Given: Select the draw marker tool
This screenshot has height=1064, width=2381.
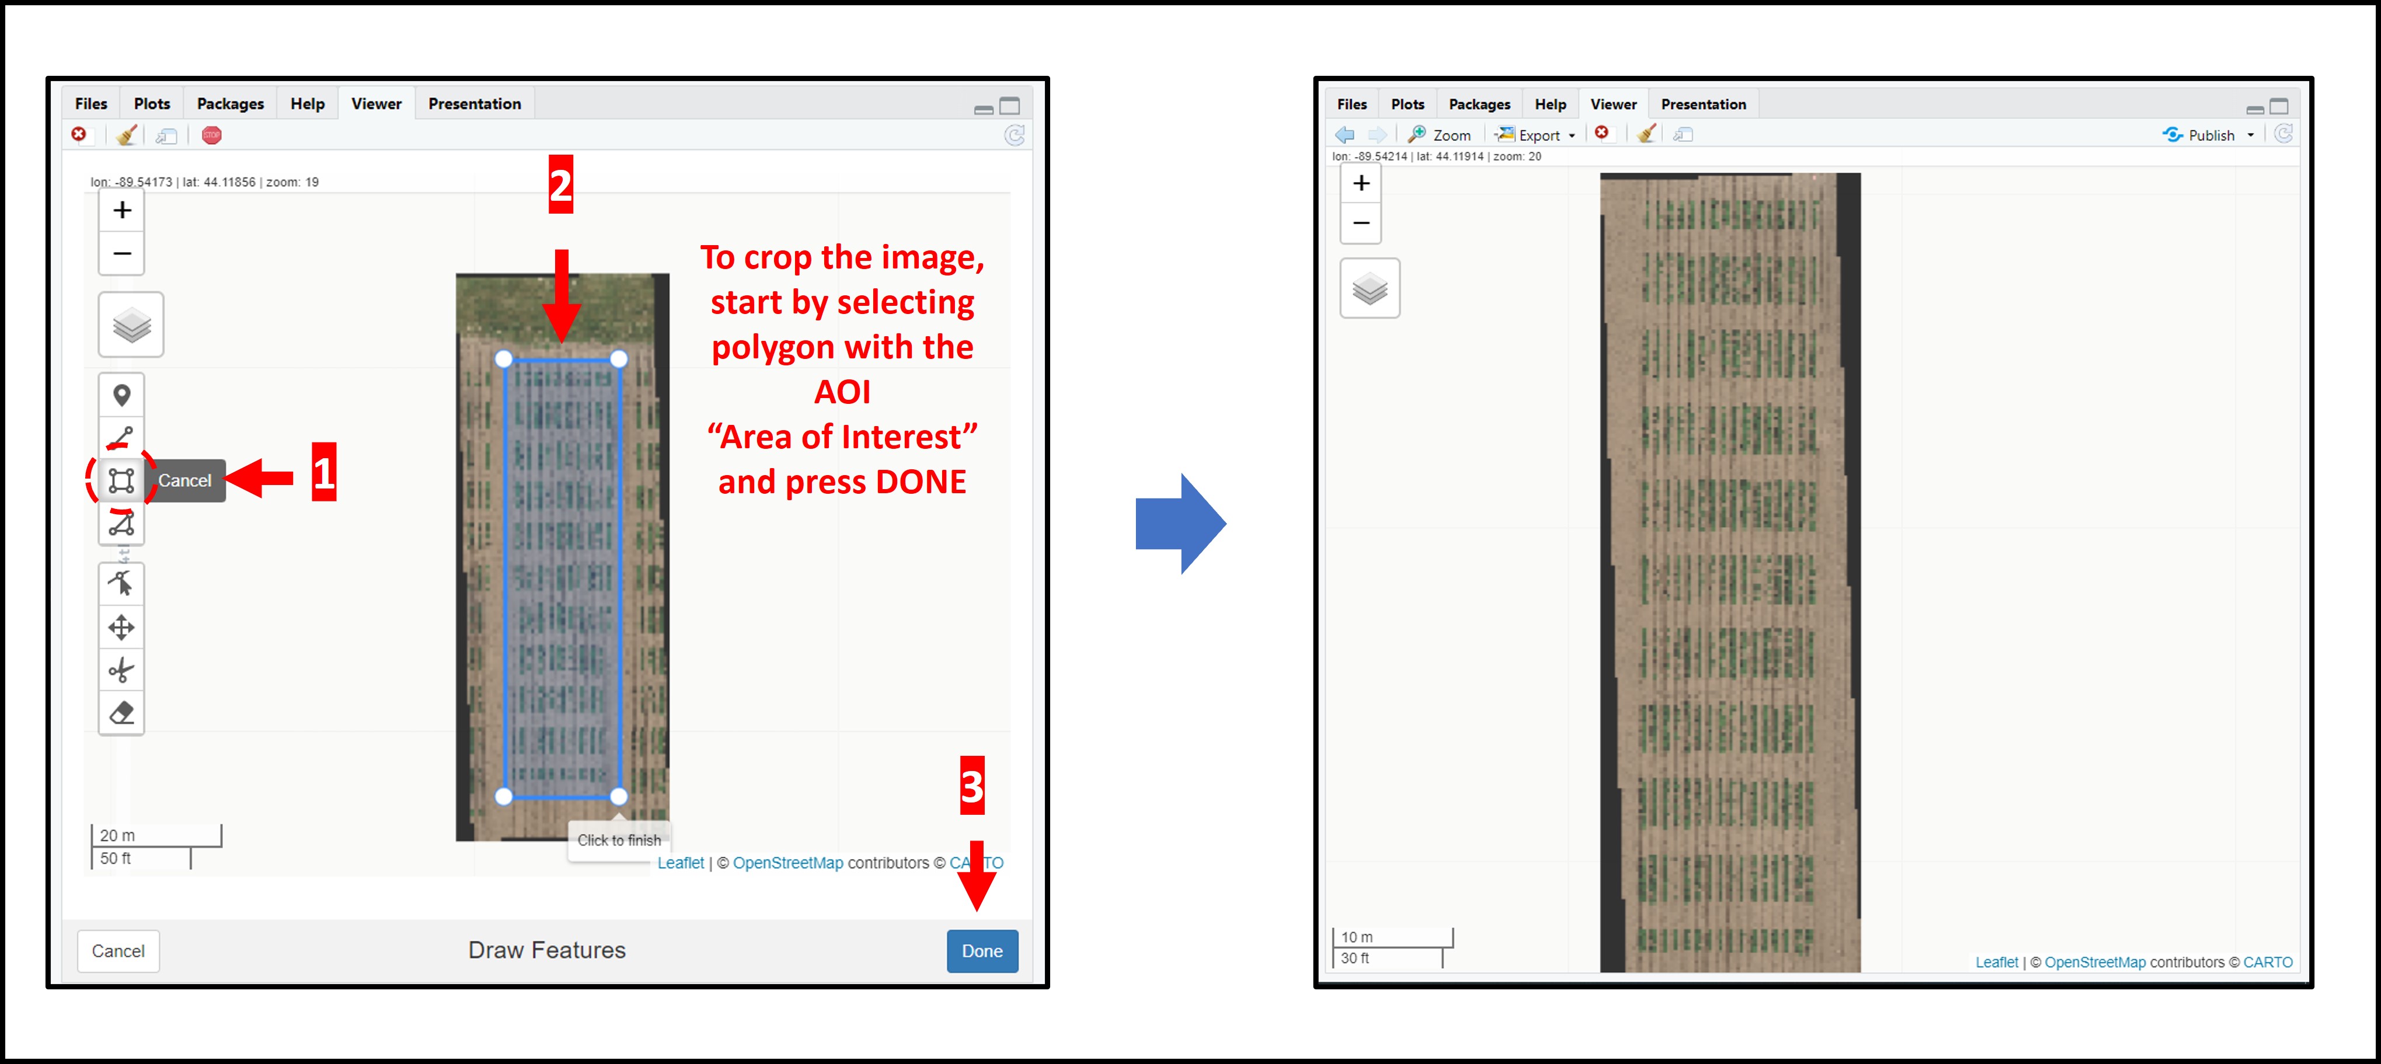Looking at the screenshot, I should tap(121, 396).
